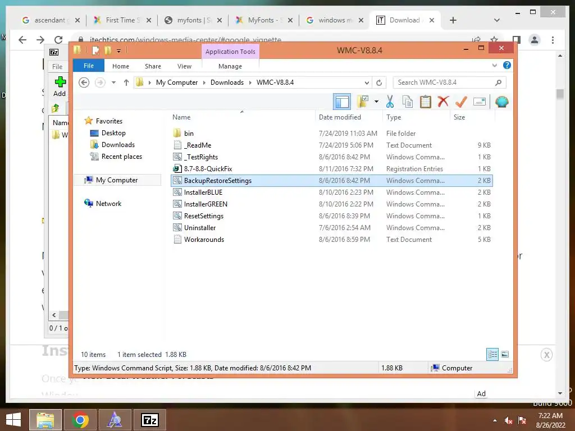Viewport: 575px width, 431px height.
Task: Open a new Chrome tab
Action: [453, 20]
